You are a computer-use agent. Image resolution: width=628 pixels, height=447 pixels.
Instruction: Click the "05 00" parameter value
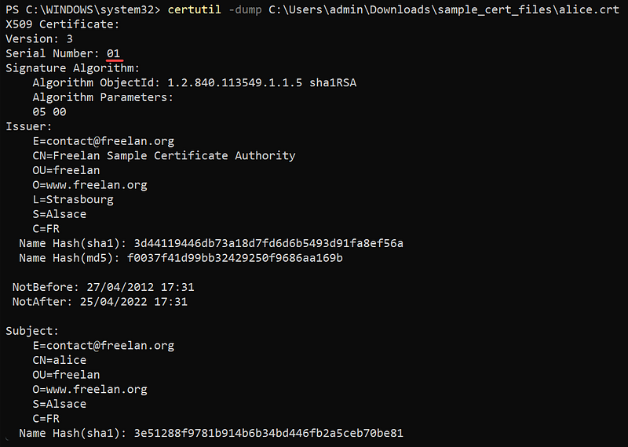[49, 111]
